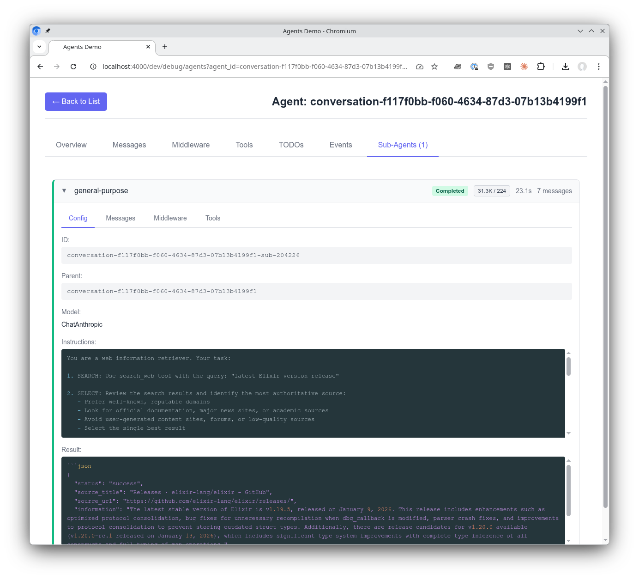This screenshot has width=639, height=580.
Task: Switch to the Events tab
Action: click(340, 145)
